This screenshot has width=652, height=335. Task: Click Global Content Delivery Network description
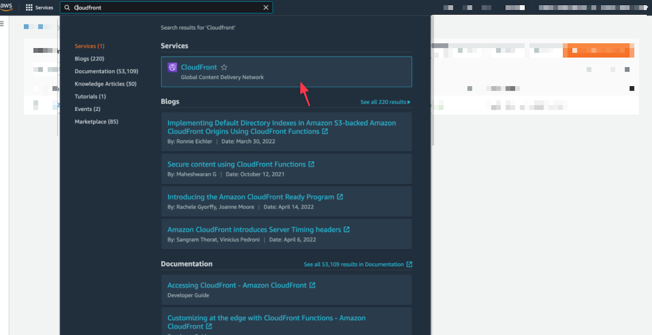(222, 78)
